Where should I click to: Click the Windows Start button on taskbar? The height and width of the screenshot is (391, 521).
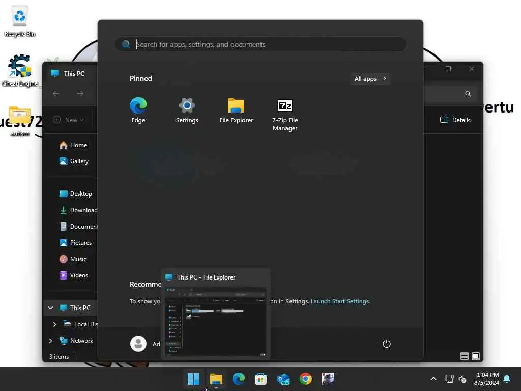(193, 379)
